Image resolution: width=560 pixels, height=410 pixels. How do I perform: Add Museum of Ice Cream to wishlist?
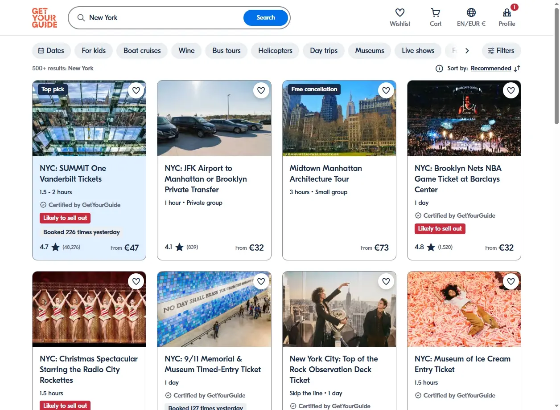tap(511, 281)
